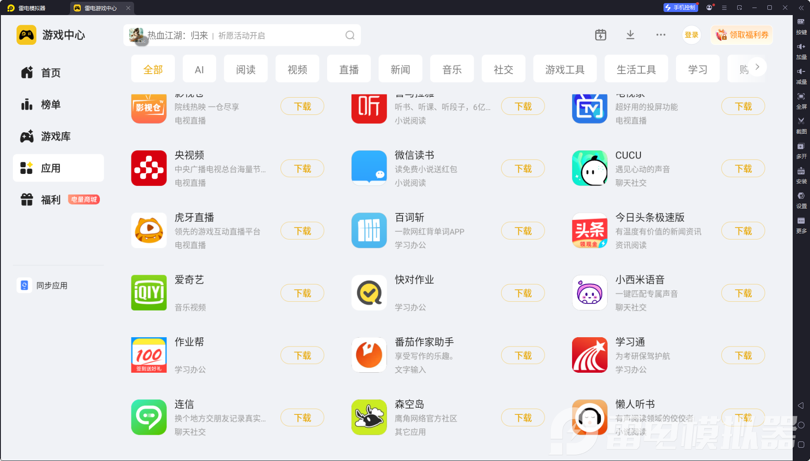Screen dimensions: 810x461
Task: Open the 央视频 app icon
Action: 149,169
